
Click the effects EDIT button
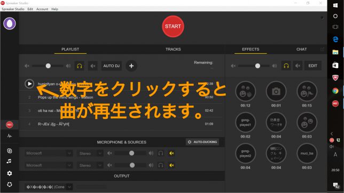coord(312,66)
